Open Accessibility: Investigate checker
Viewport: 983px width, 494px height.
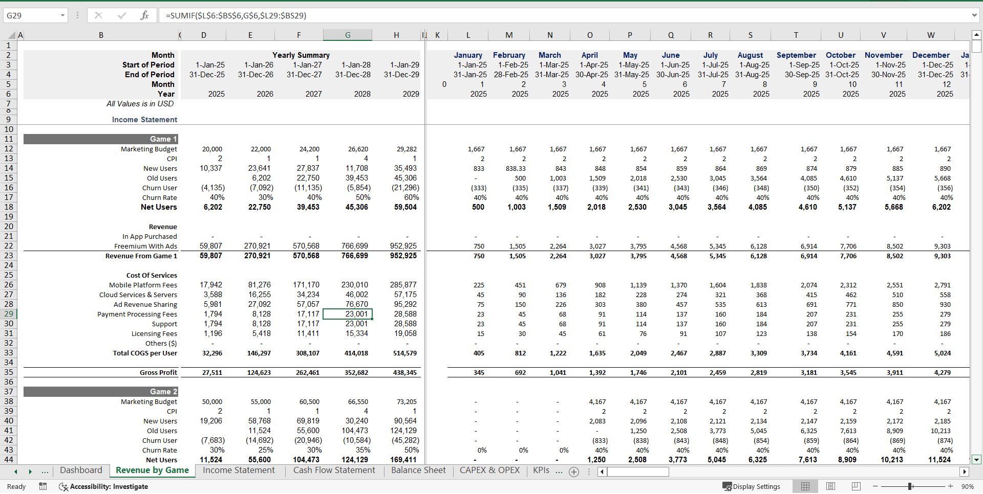(x=103, y=486)
